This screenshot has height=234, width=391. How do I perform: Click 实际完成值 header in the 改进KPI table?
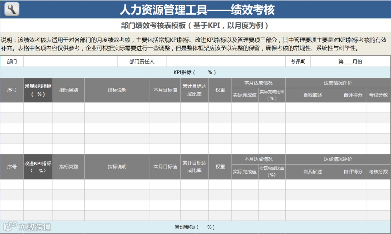point(245,172)
